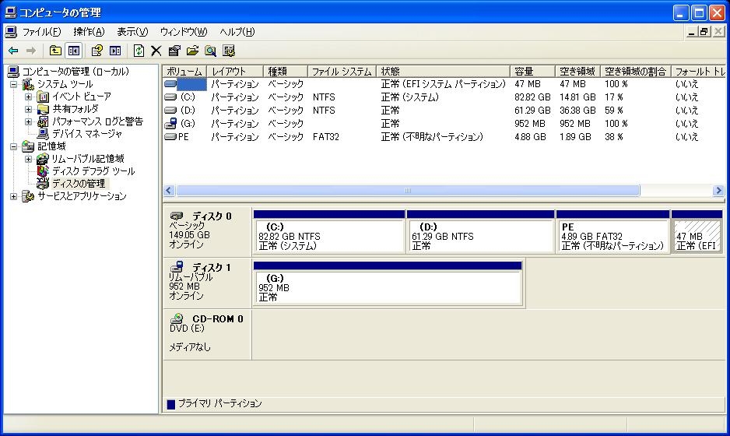Expand the 共有フォルダ node

[x=28, y=109]
